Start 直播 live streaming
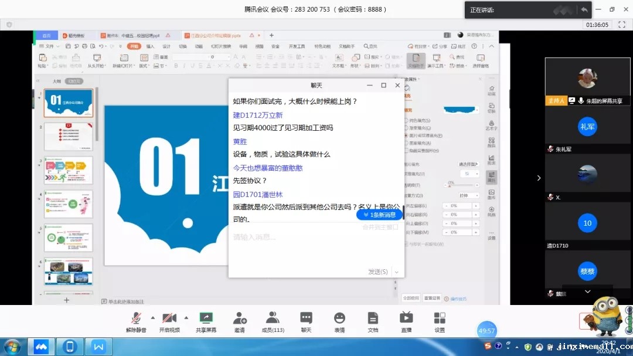This screenshot has width=633, height=356. tap(406, 318)
